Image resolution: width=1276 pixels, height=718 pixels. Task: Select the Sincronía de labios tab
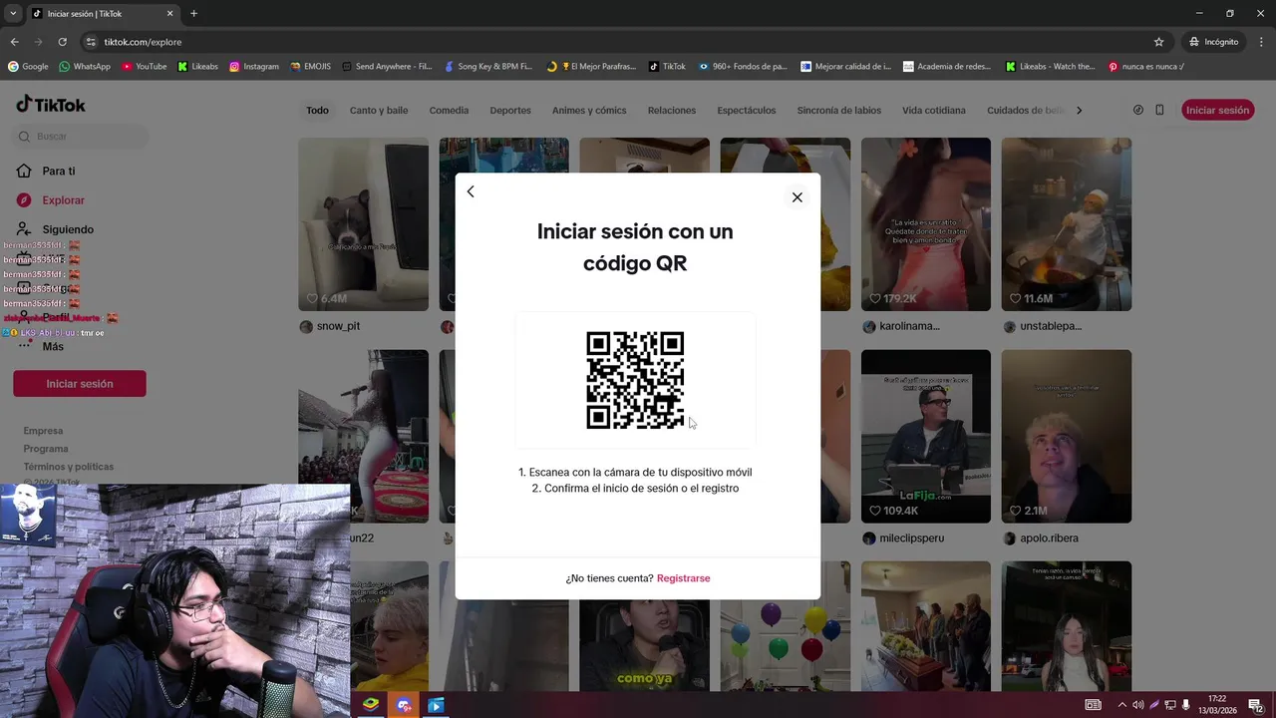[x=839, y=110]
